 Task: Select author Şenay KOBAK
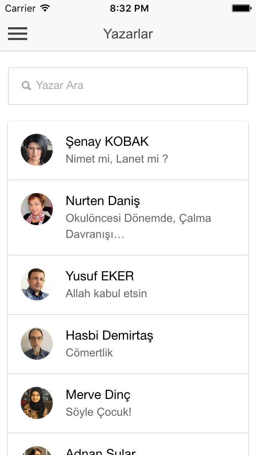pos(107,142)
